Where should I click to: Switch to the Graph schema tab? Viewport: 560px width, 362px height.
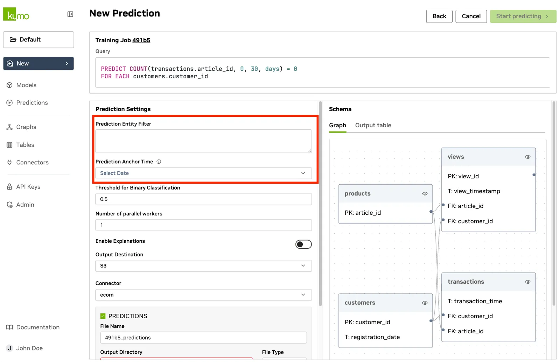point(337,125)
